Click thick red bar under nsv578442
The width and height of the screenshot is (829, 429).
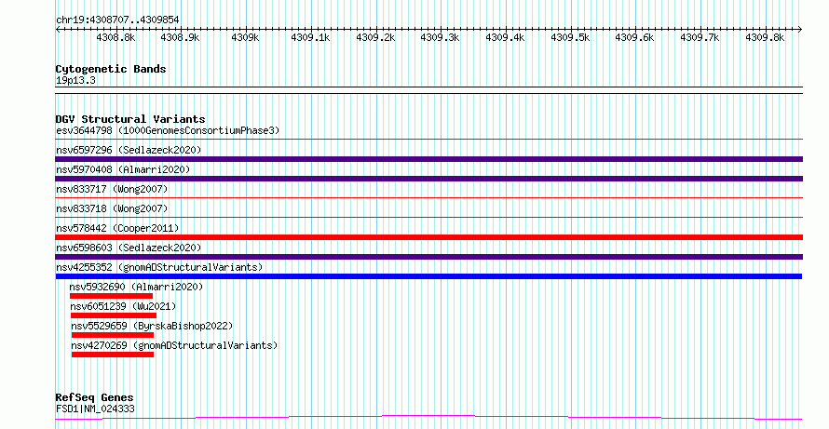pos(428,237)
